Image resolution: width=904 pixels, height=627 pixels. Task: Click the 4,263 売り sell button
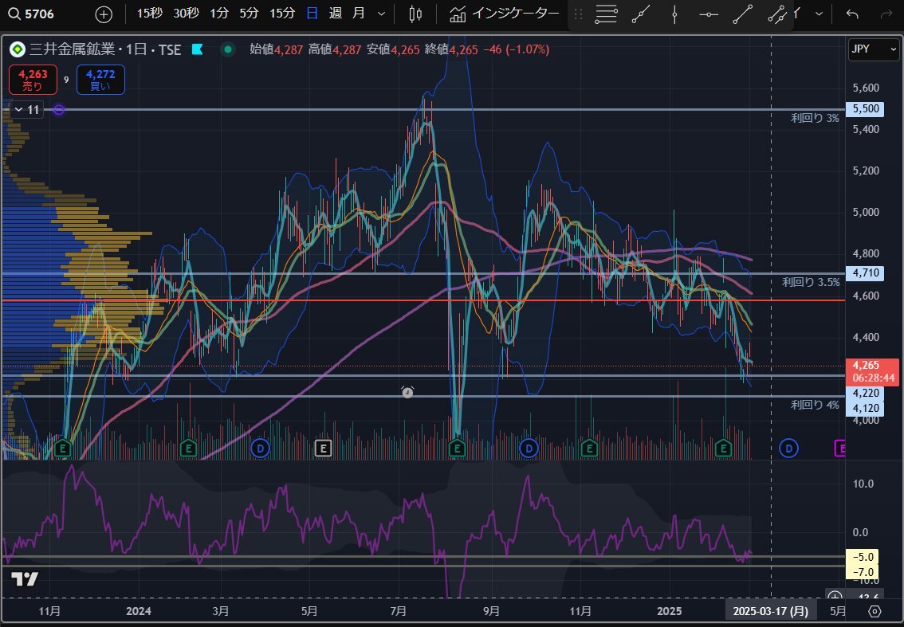coord(33,80)
